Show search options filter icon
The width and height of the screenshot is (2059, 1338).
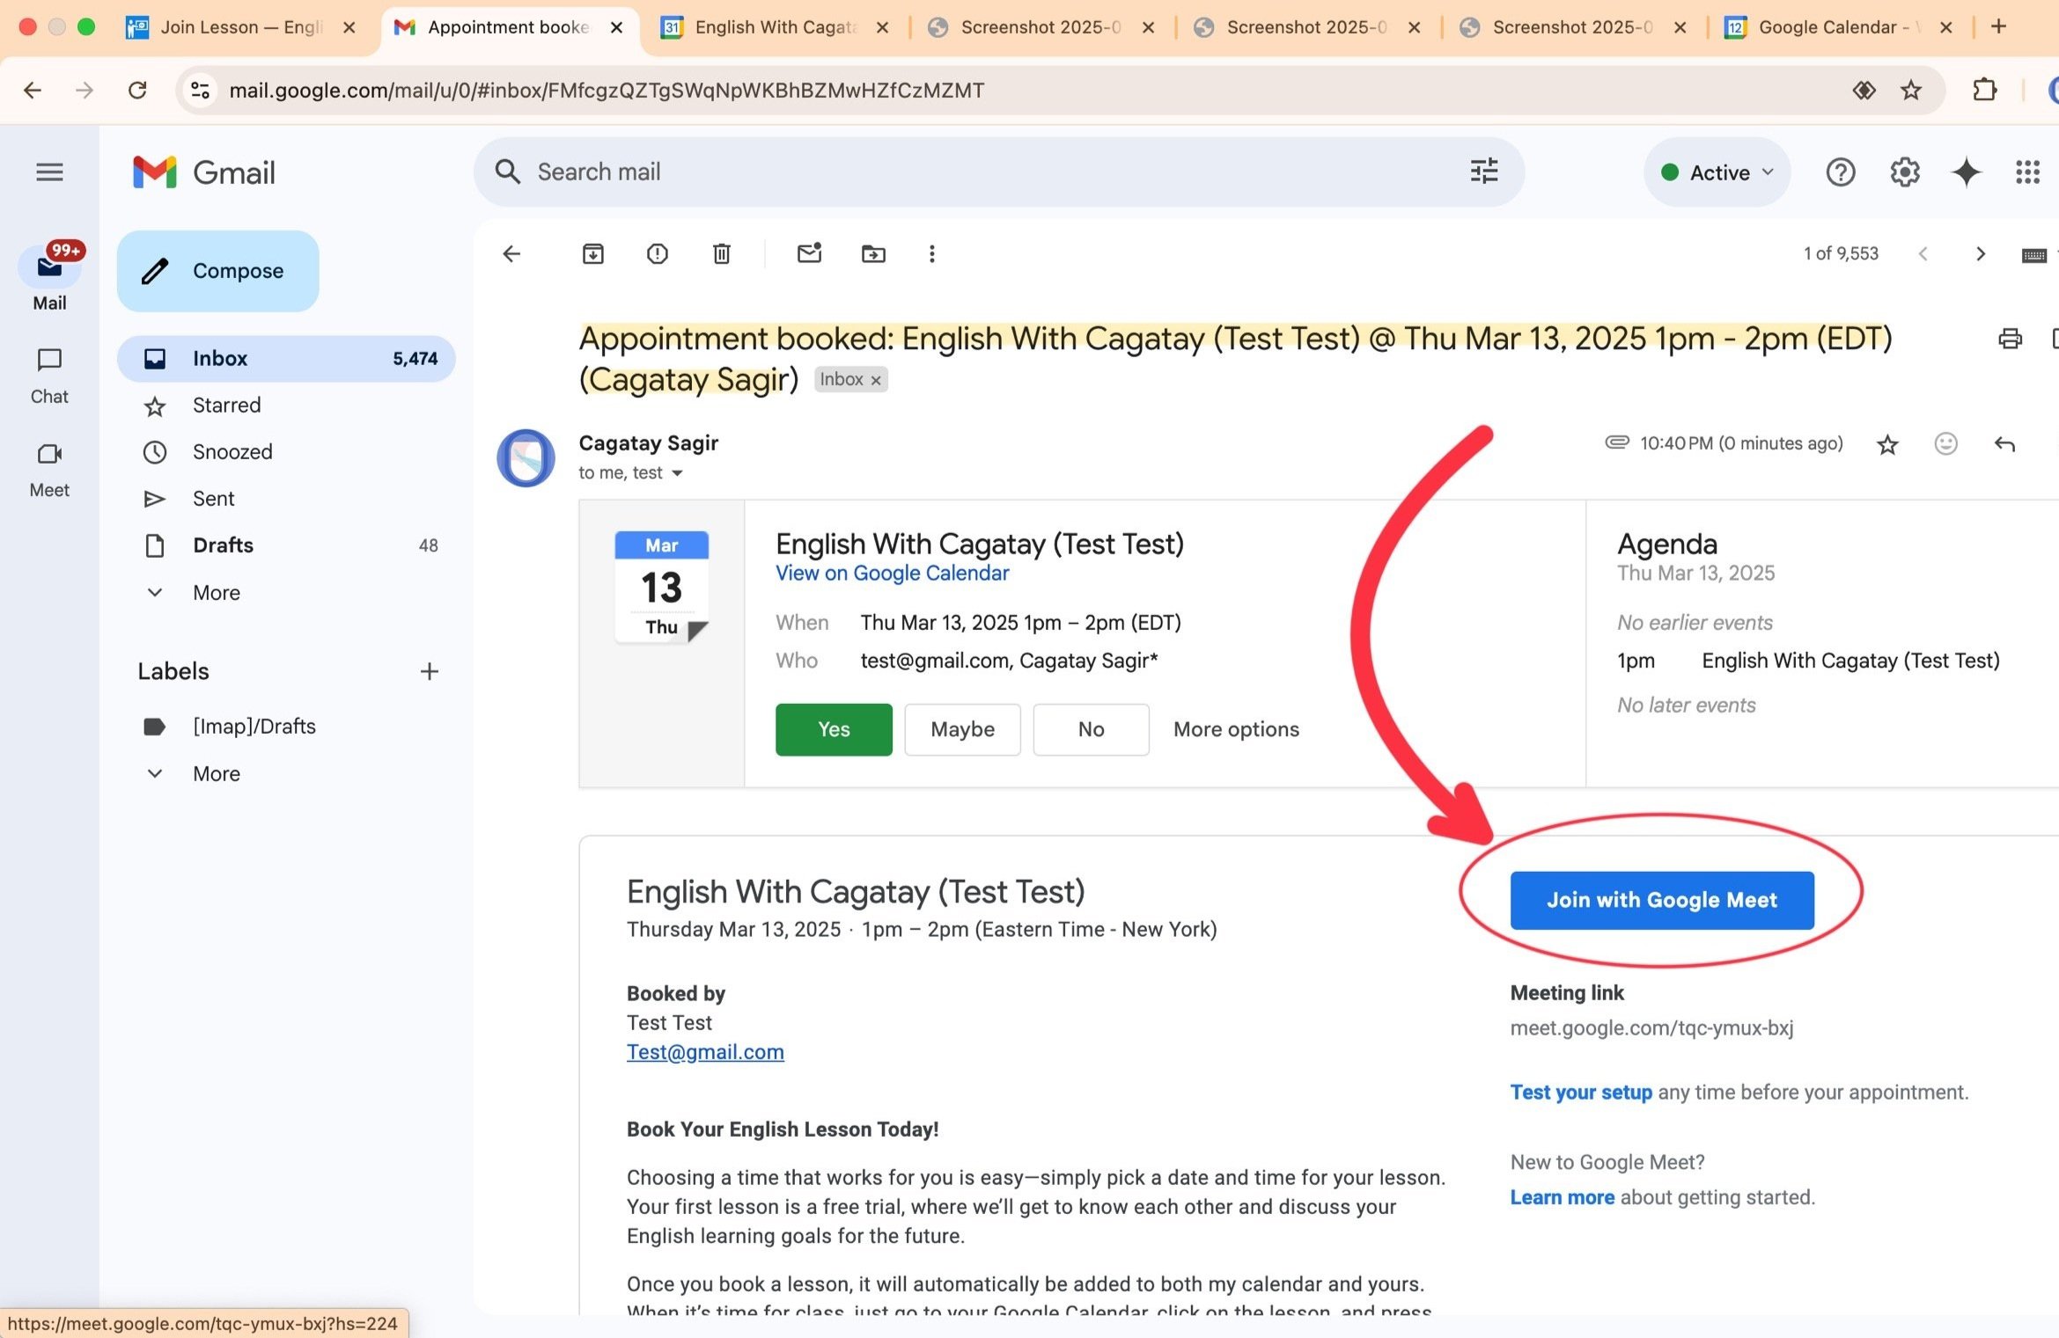pyautogui.click(x=1484, y=172)
